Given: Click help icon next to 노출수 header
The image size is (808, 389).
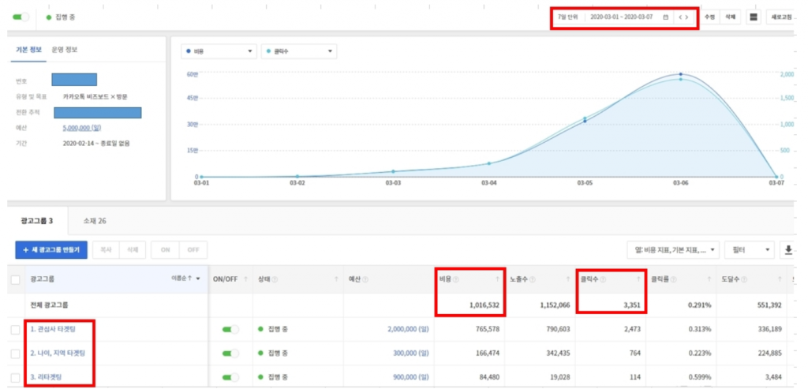Looking at the screenshot, I should point(533,279).
